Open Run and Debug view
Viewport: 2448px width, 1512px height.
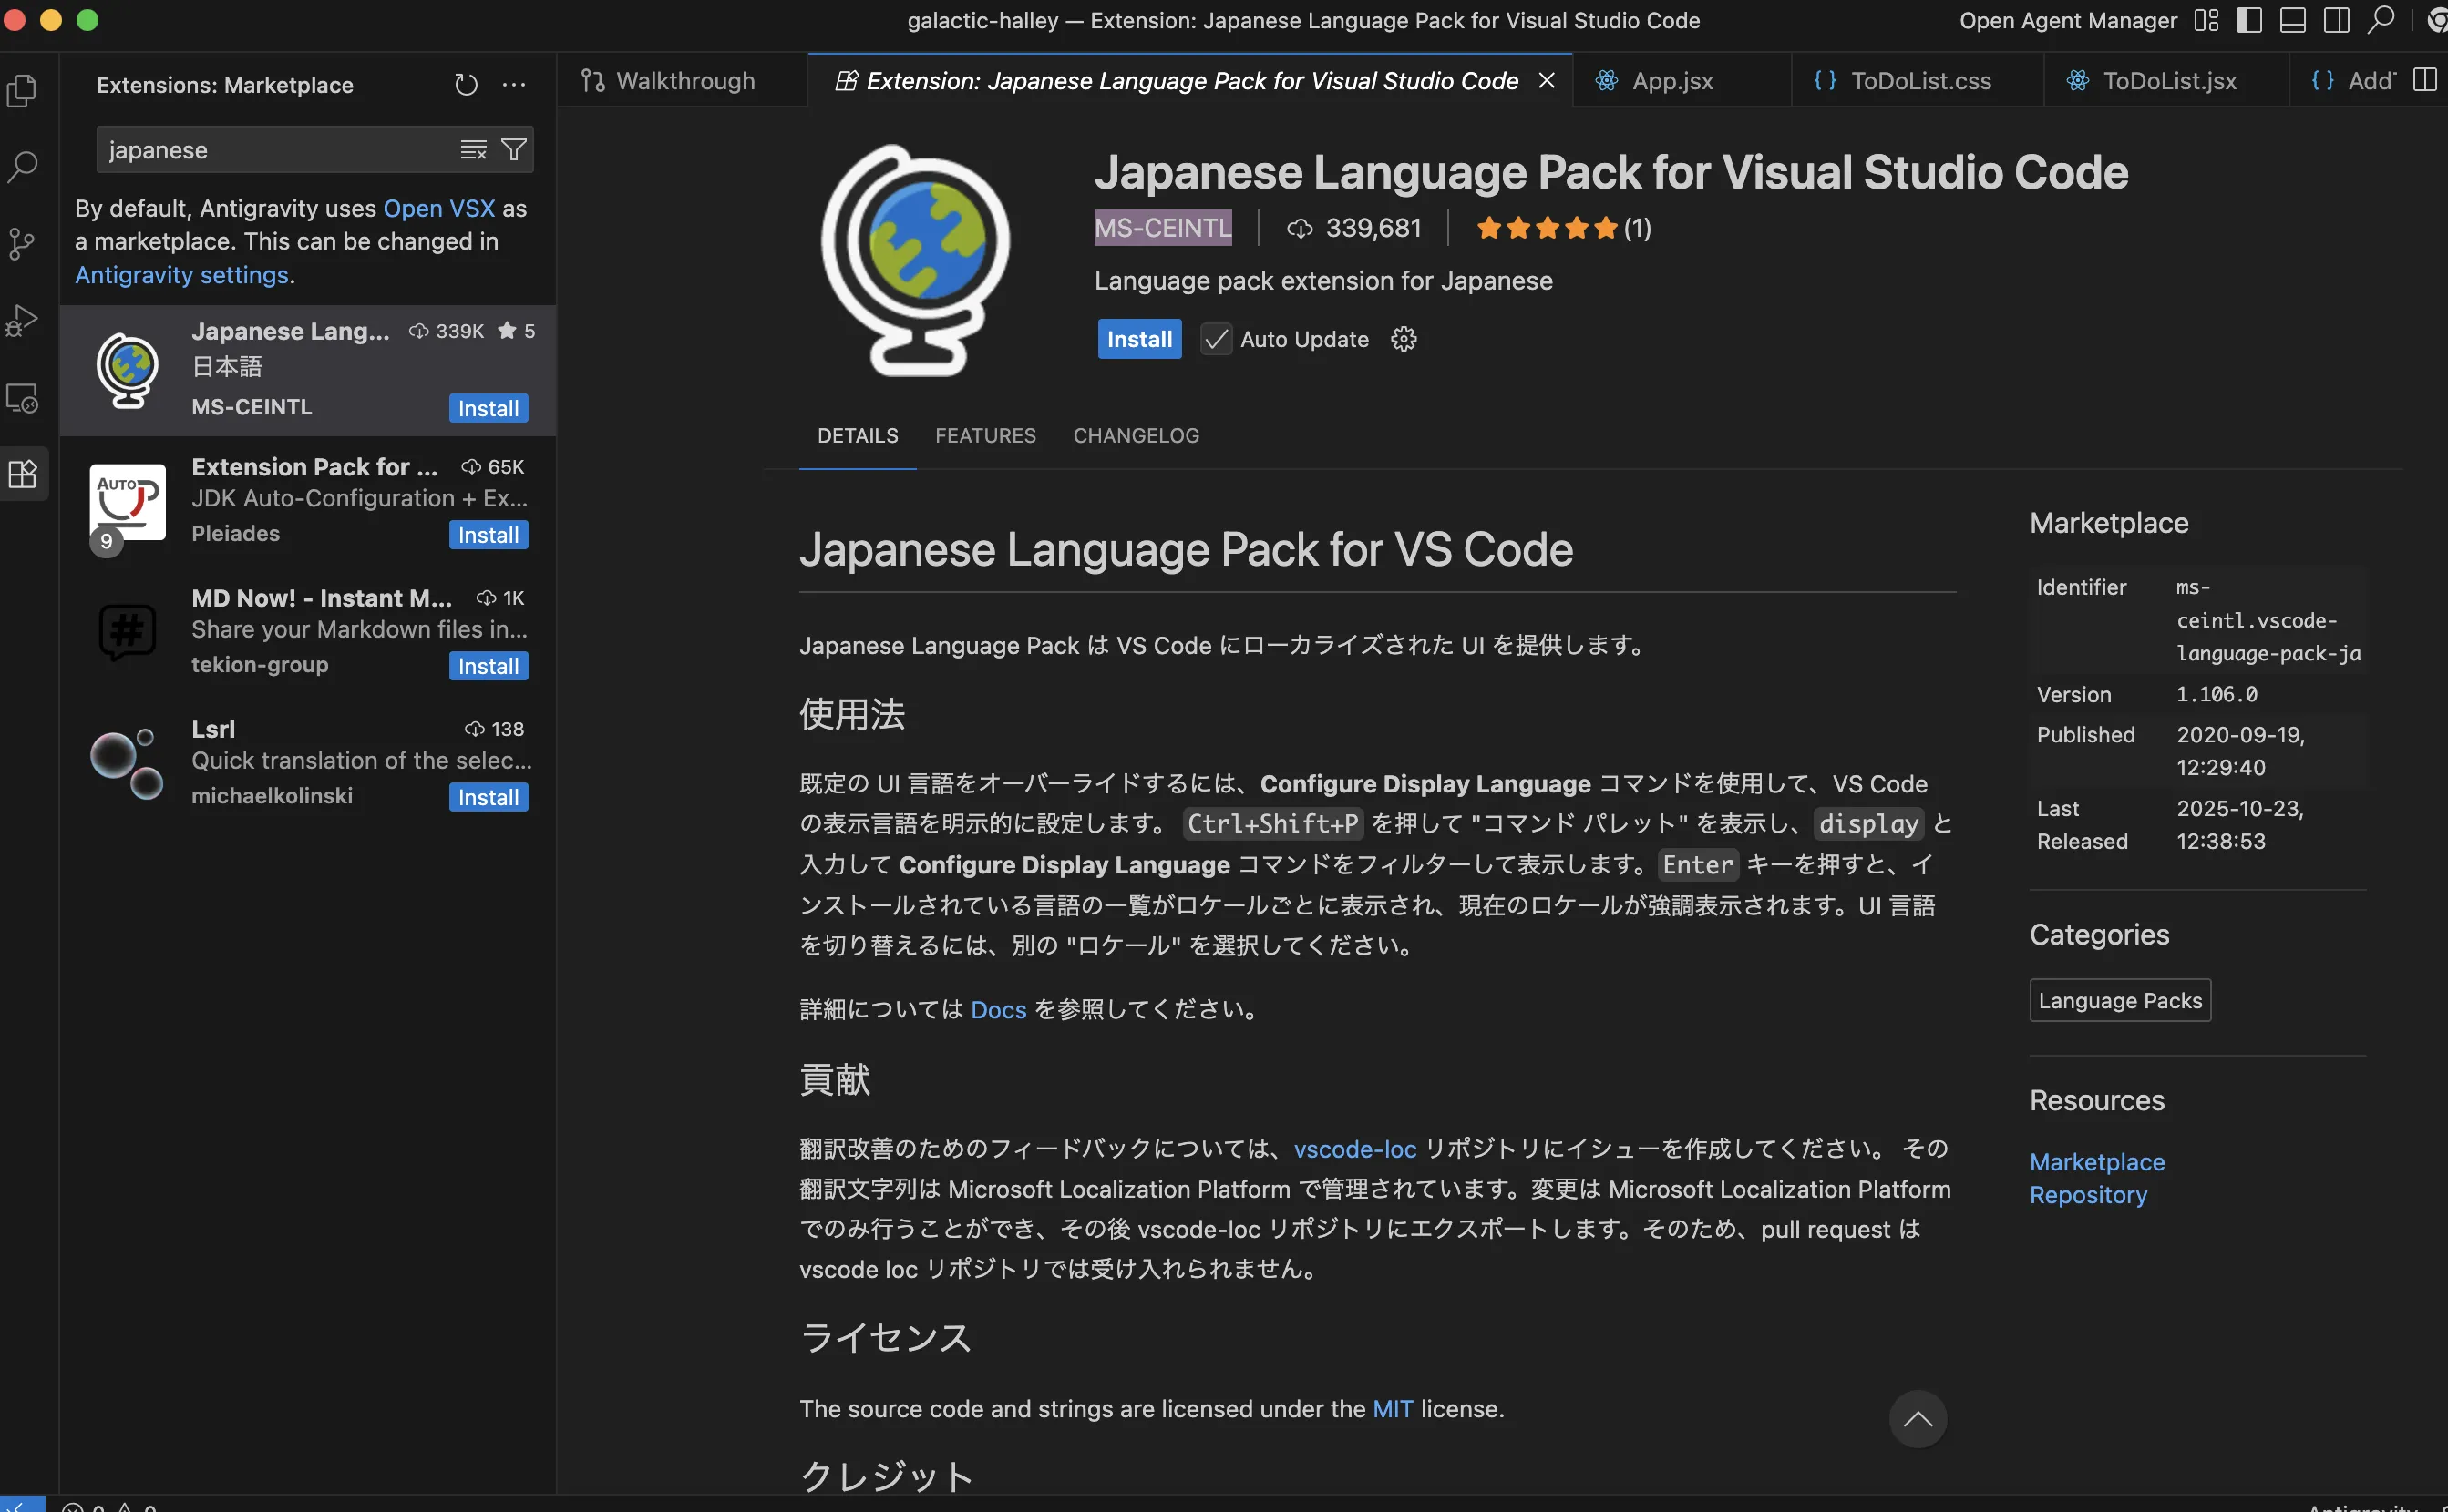tap(23, 320)
